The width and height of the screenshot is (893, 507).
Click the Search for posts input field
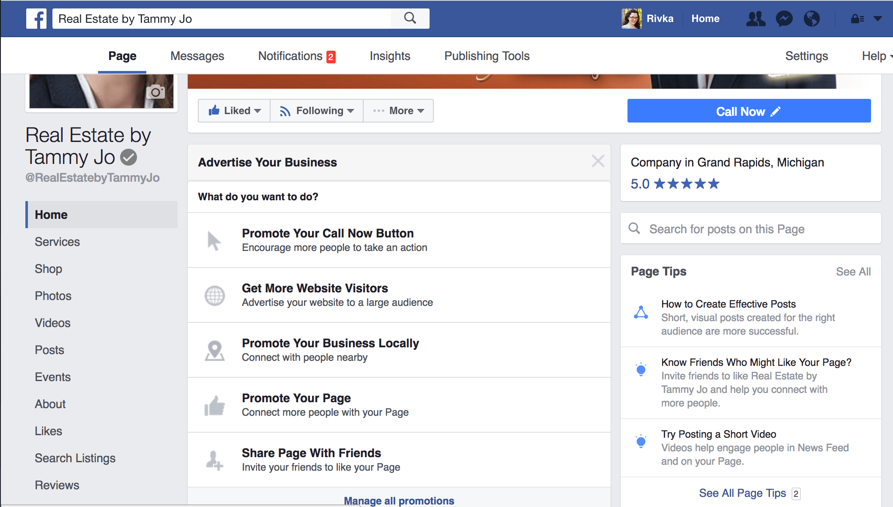pyautogui.click(x=750, y=229)
